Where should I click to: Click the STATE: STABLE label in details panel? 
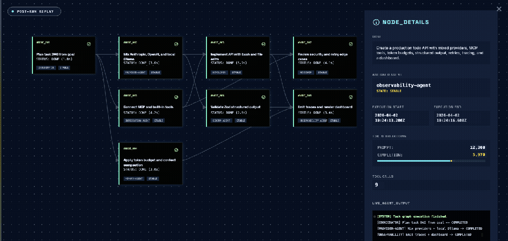point(389,91)
